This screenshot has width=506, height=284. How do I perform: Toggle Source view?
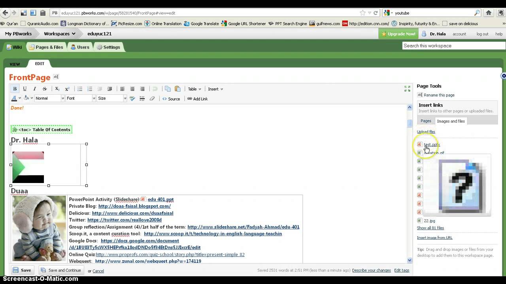pos(171,99)
